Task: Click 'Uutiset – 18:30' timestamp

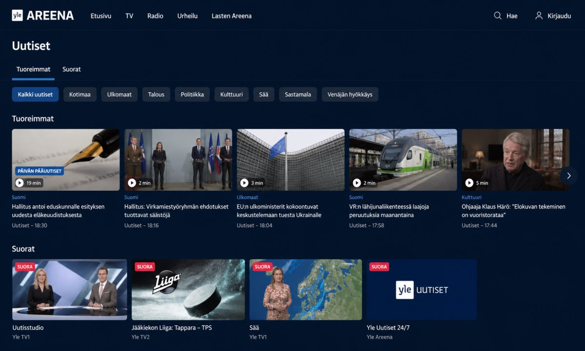Action: (30, 225)
